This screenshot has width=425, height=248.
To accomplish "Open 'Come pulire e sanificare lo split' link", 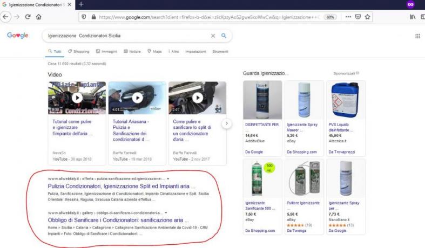I will pos(192,130).
